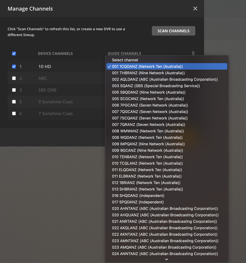Image resolution: width=246 pixels, height=263 pixels.
Task: Pick 006 7PGCANZ Seven Network option
Action: coord(150,105)
